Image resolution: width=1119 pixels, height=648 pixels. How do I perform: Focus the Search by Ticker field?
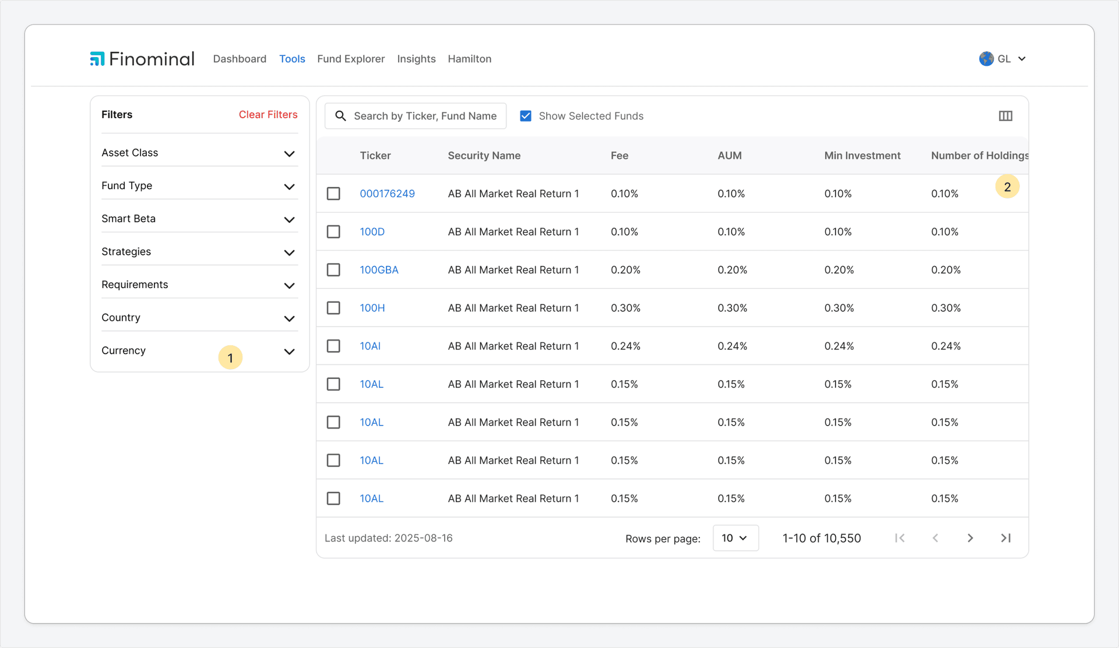[x=416, y=116]
